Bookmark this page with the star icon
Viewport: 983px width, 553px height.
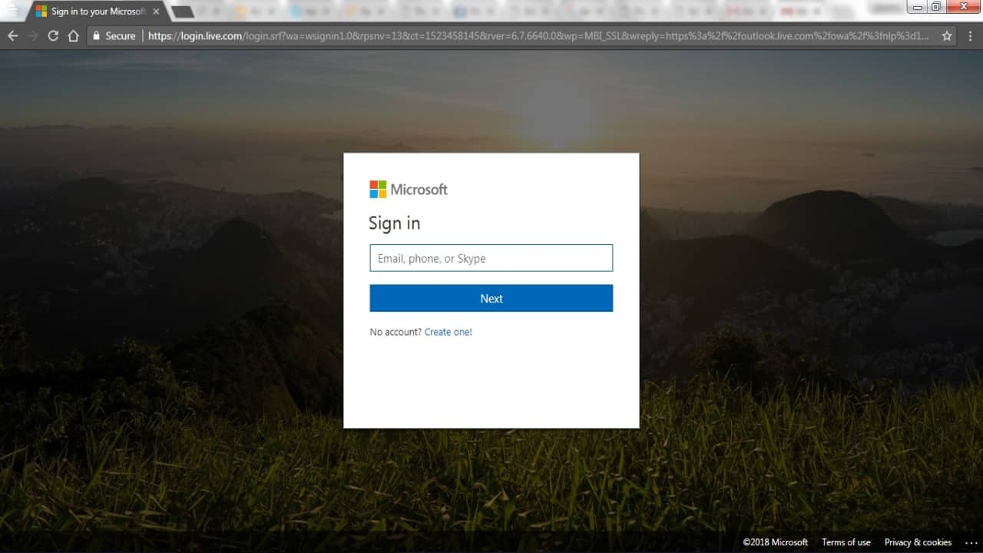pyautogui.click(x=947, y=36)
